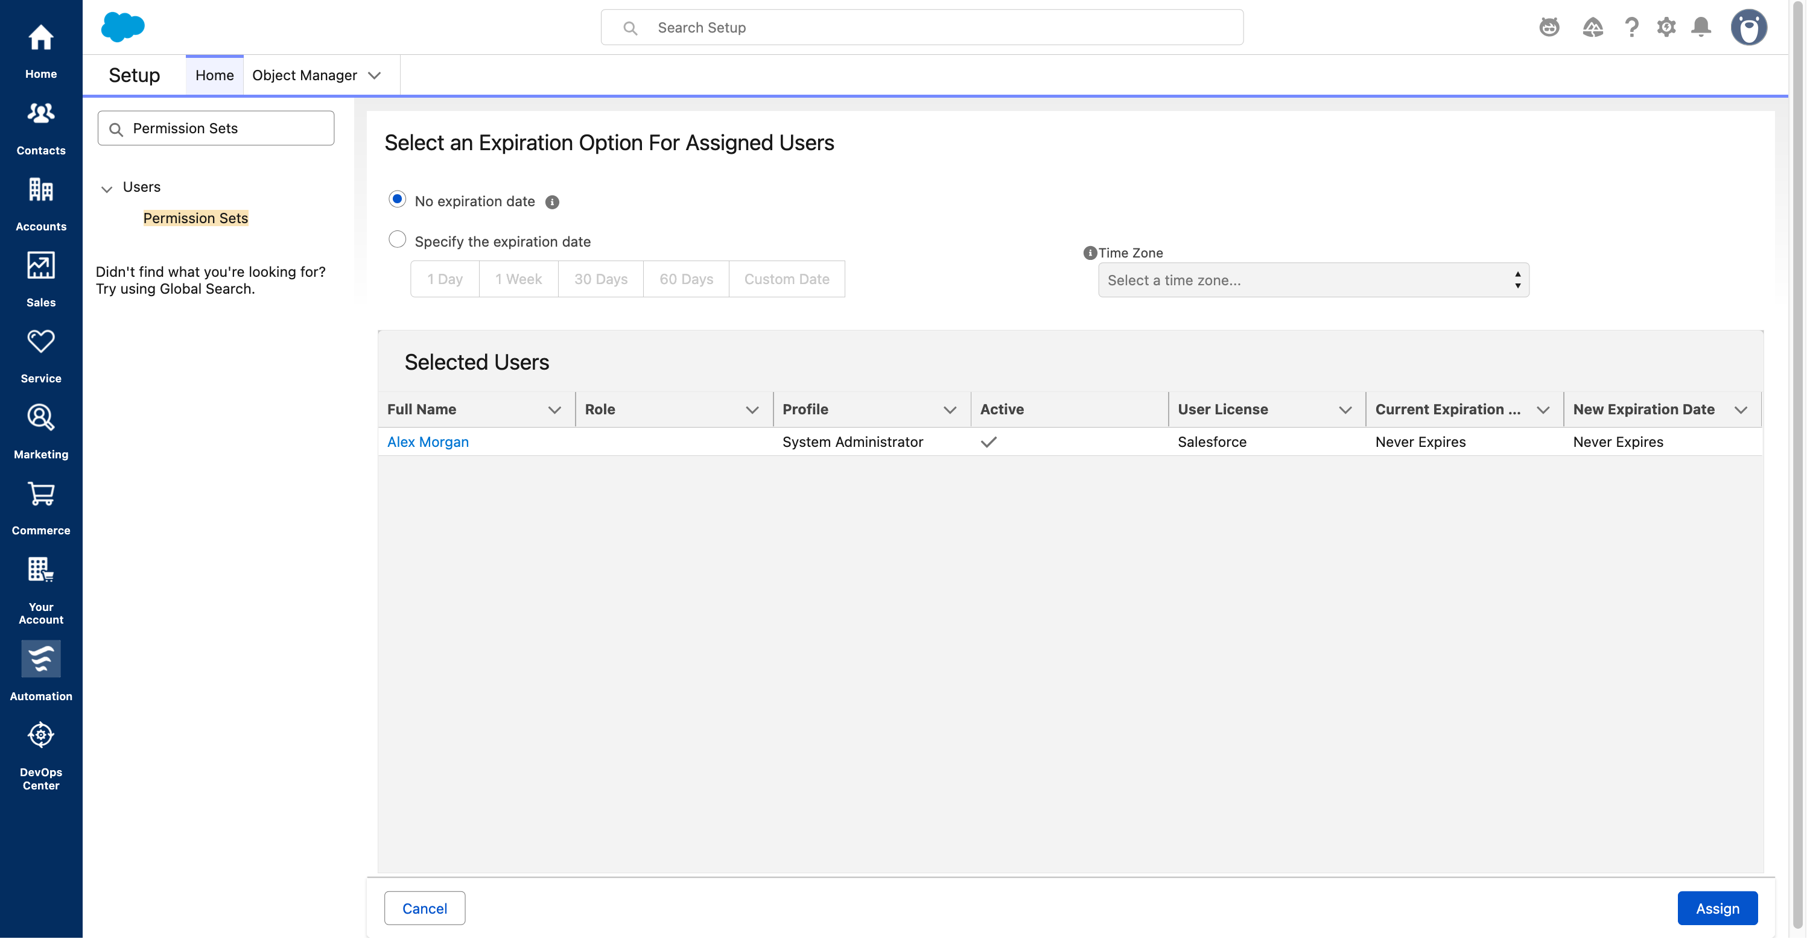Collapse the Users tree section
The image size is (1807, 939).
pos(107,189)
